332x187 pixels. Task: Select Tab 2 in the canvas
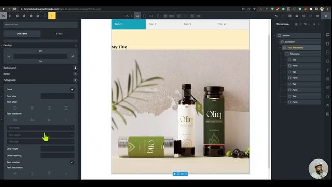[x=163, y=24]
